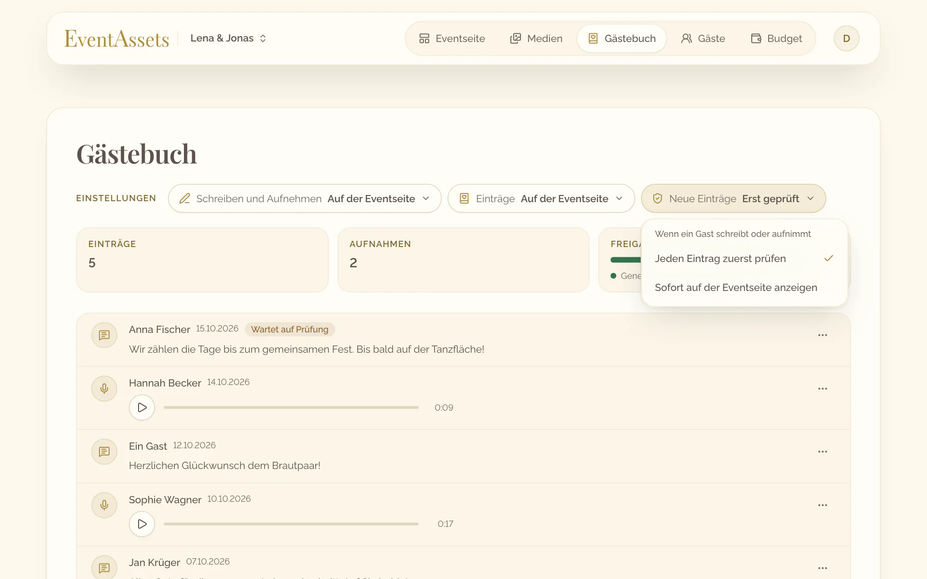Screen dimensions: 927x579
Task: Click the name Sophie Wagner
Action: coord(165,500)
